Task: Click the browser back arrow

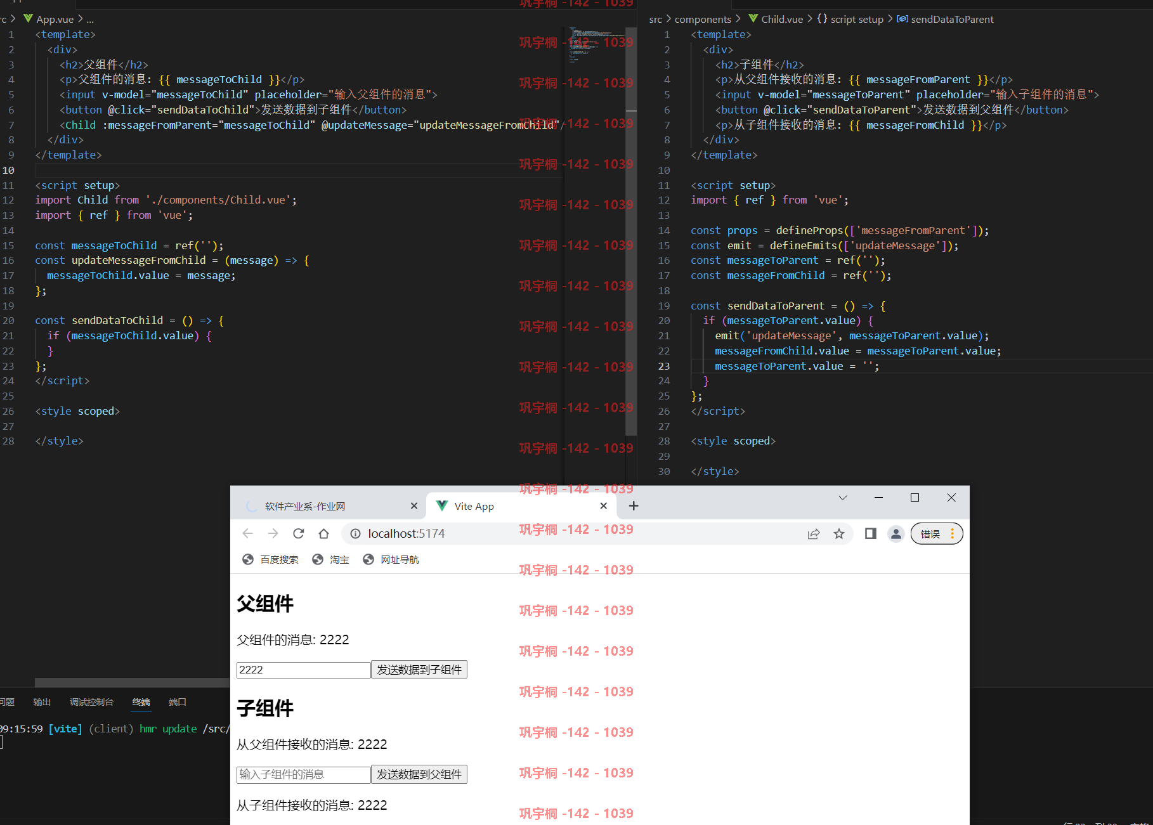Action: coord(247,534)
